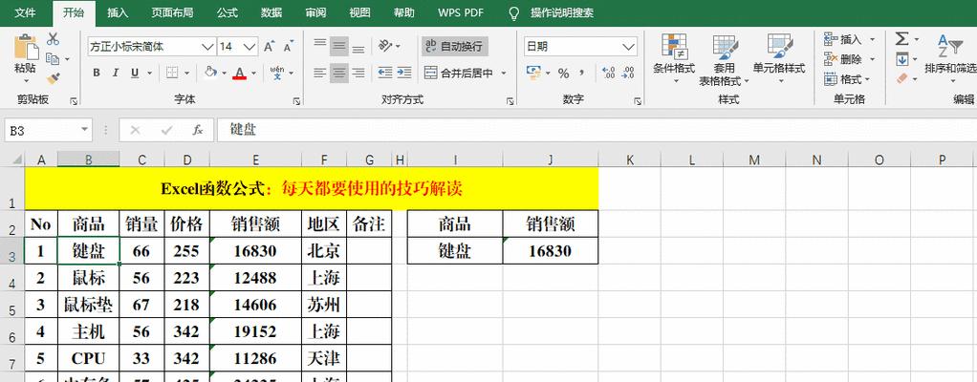
Task: Click the Clear eraser icon
Action: click(x=901, y=79)
